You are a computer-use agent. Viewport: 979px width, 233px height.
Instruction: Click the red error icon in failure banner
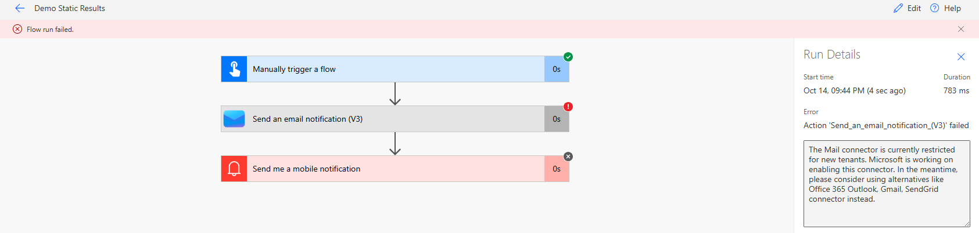click(17, 29)
